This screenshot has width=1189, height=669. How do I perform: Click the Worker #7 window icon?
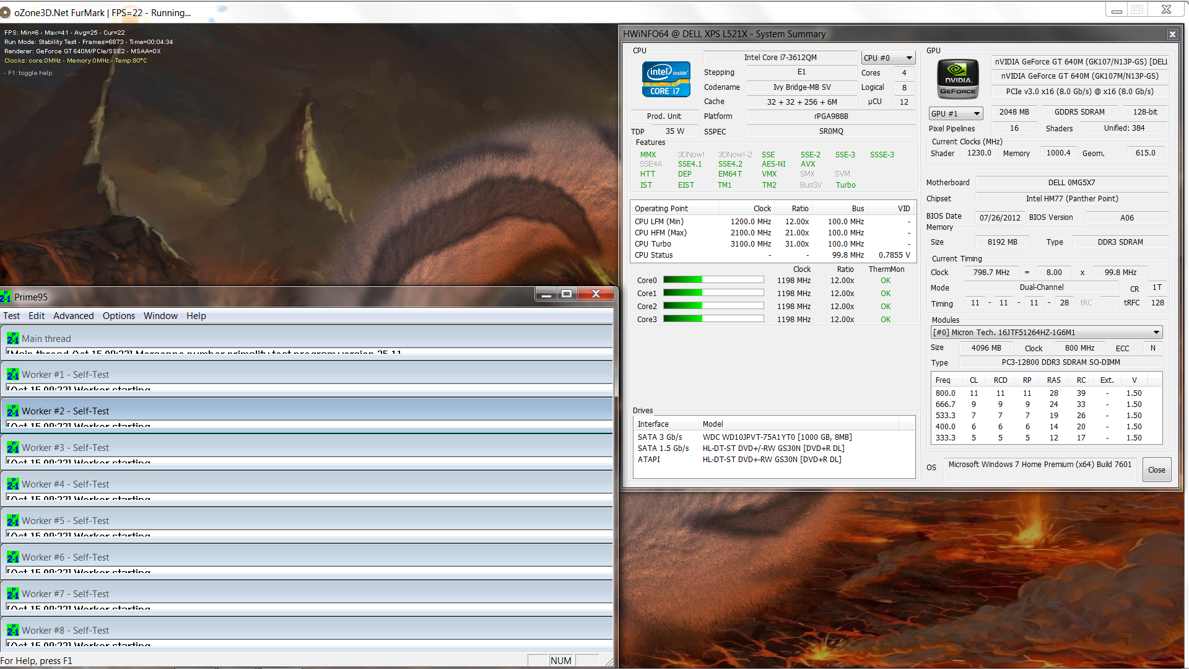[13, 593]
